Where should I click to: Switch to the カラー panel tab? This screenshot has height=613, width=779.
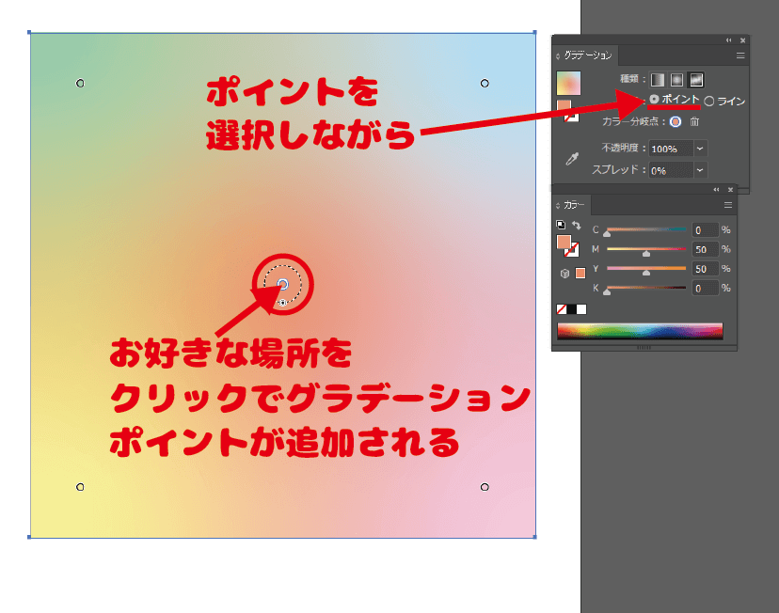574,205
